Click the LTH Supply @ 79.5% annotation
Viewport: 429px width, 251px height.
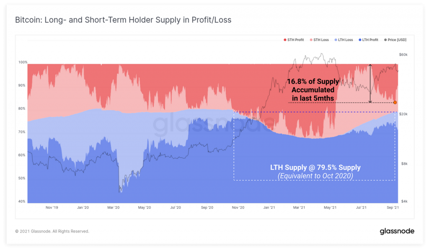[315, 172]
